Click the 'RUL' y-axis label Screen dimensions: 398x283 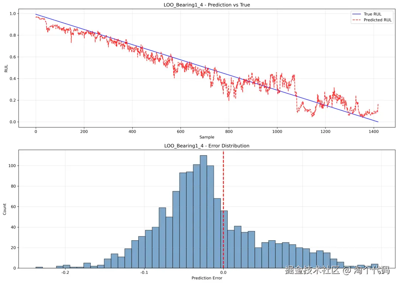pyautogui.click(x=6, y=68)
